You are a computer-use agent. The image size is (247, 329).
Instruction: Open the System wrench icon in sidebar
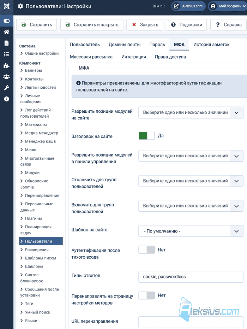6,88
